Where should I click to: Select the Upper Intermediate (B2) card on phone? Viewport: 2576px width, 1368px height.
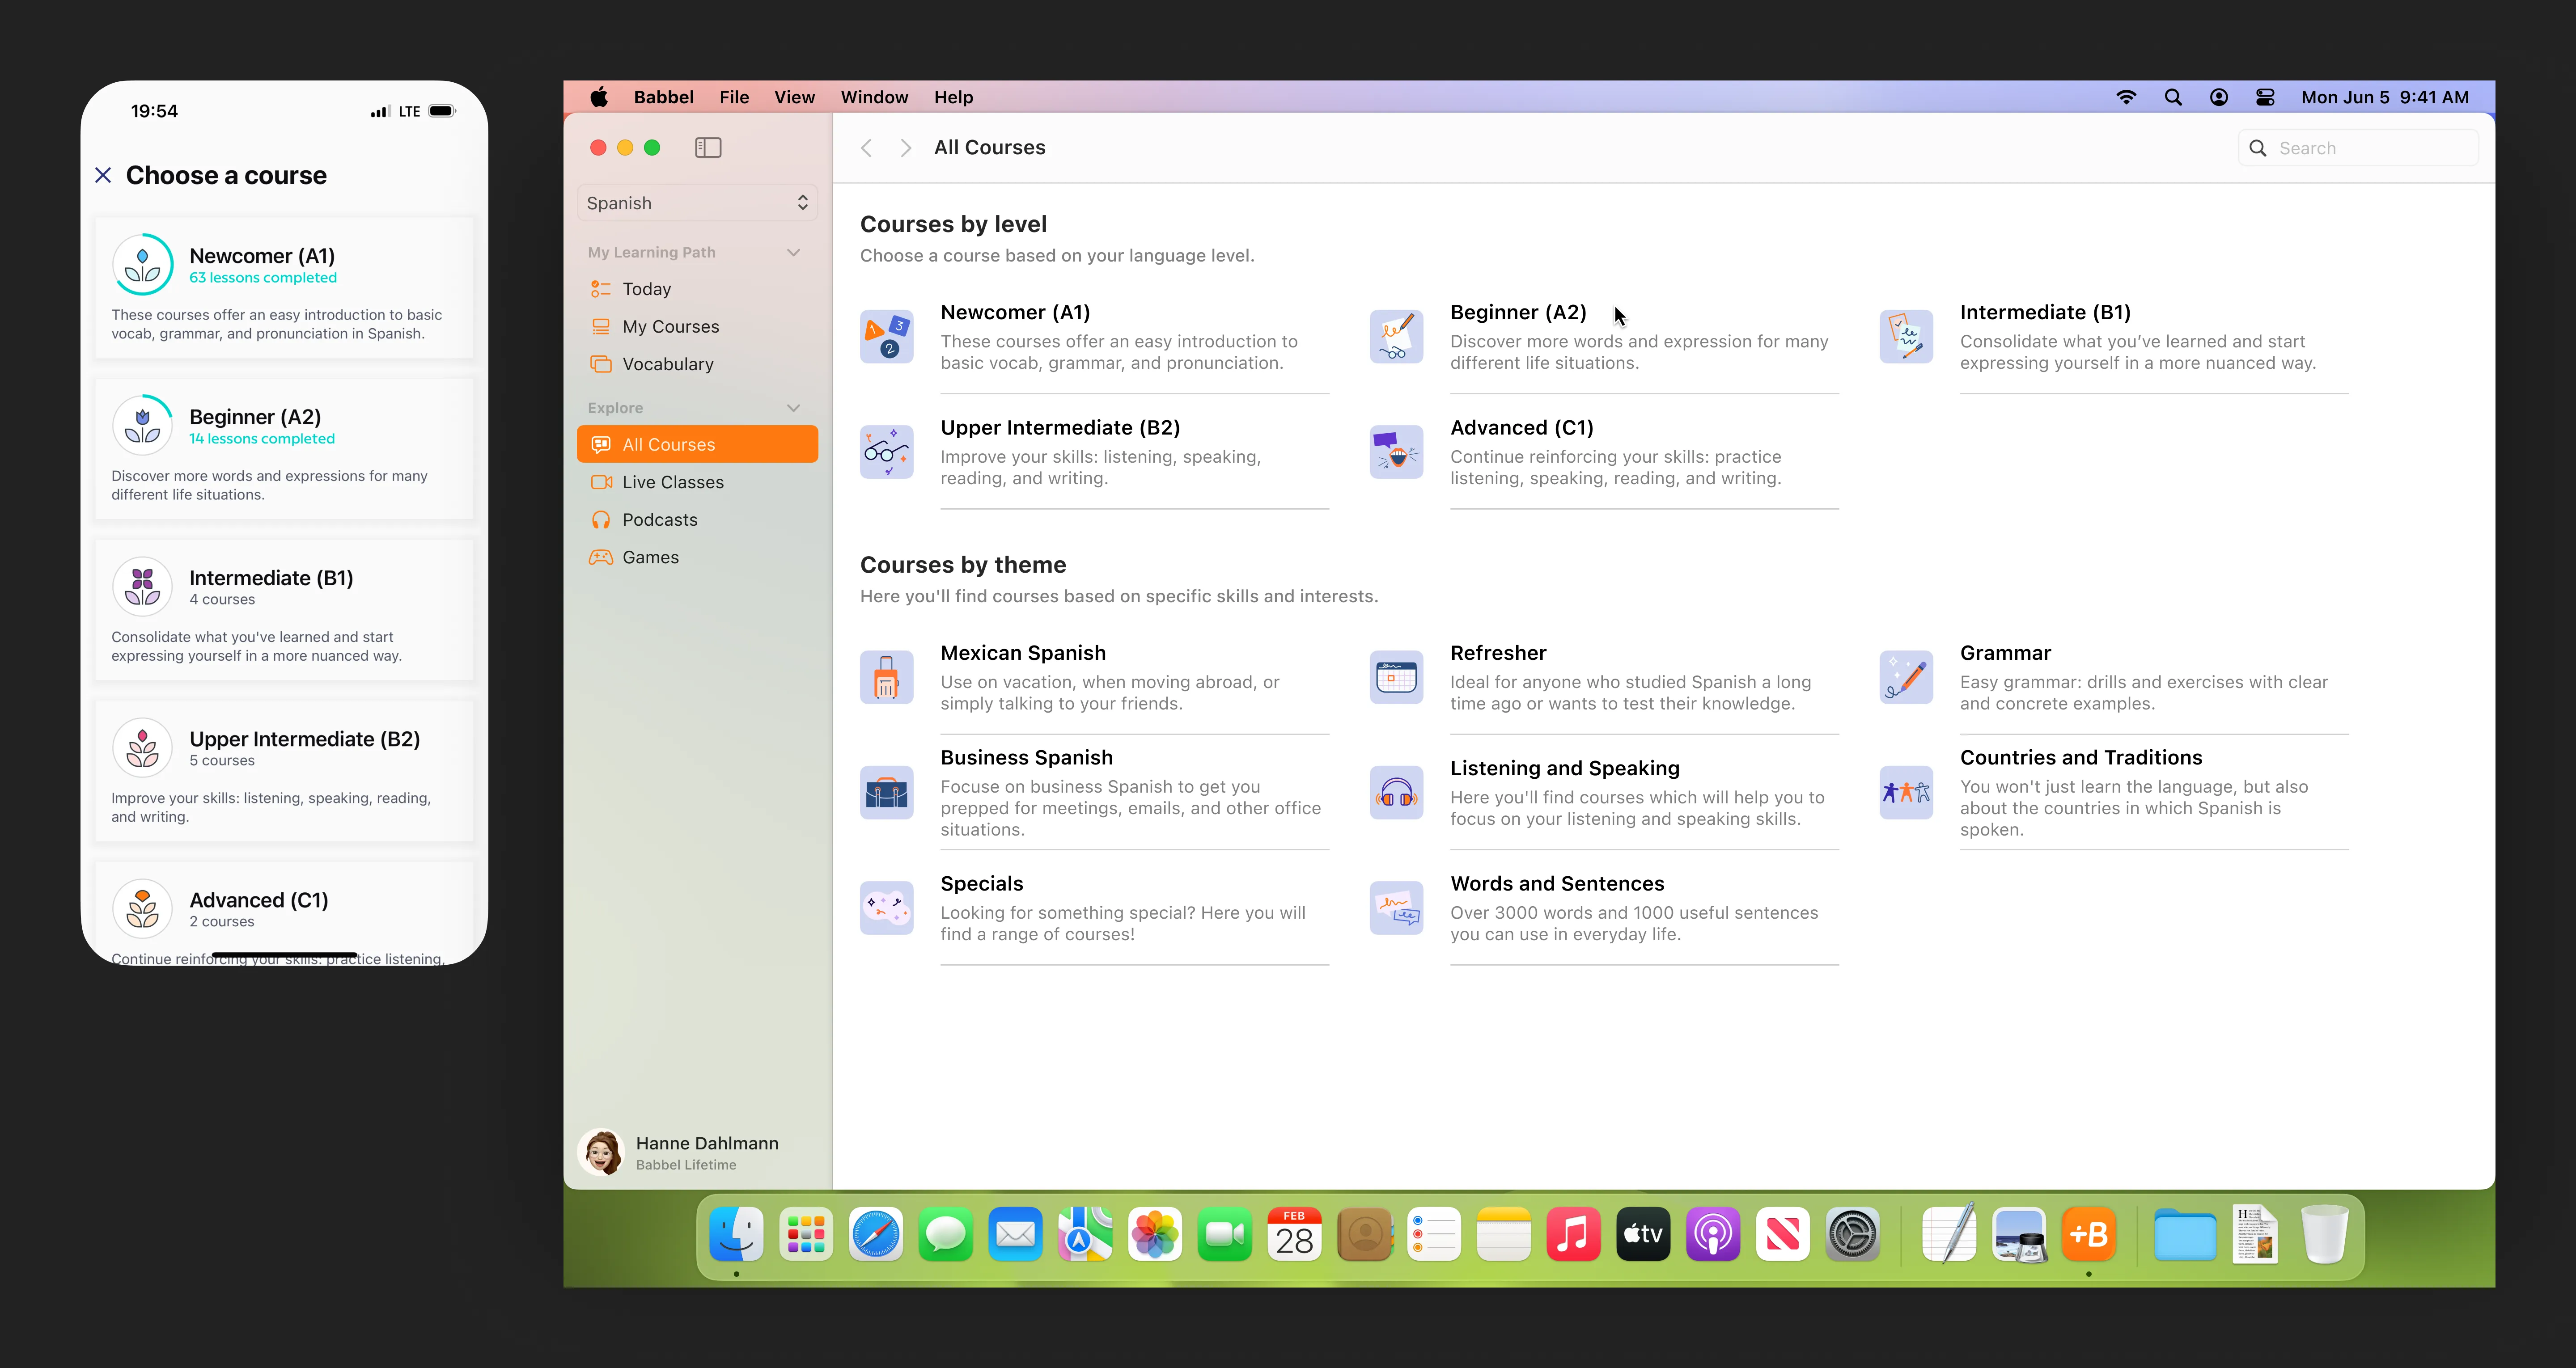[284, 771]
